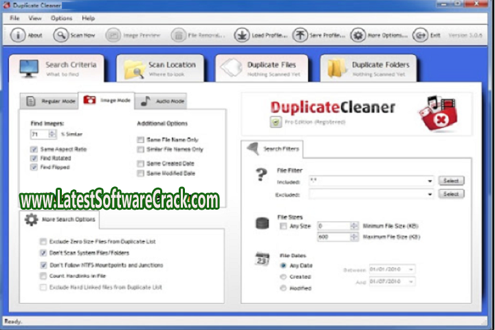Open More Options gear in toolbar
The image size is (495, 330).
[358, 35]
